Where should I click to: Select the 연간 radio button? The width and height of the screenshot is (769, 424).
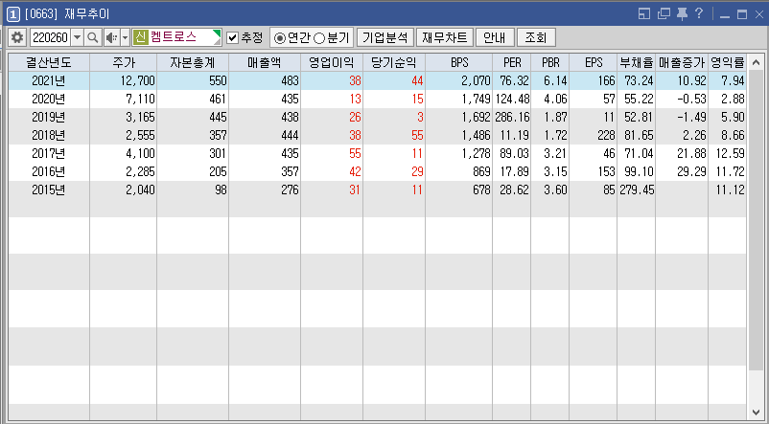pyautogui.click(x=280, y=38)
